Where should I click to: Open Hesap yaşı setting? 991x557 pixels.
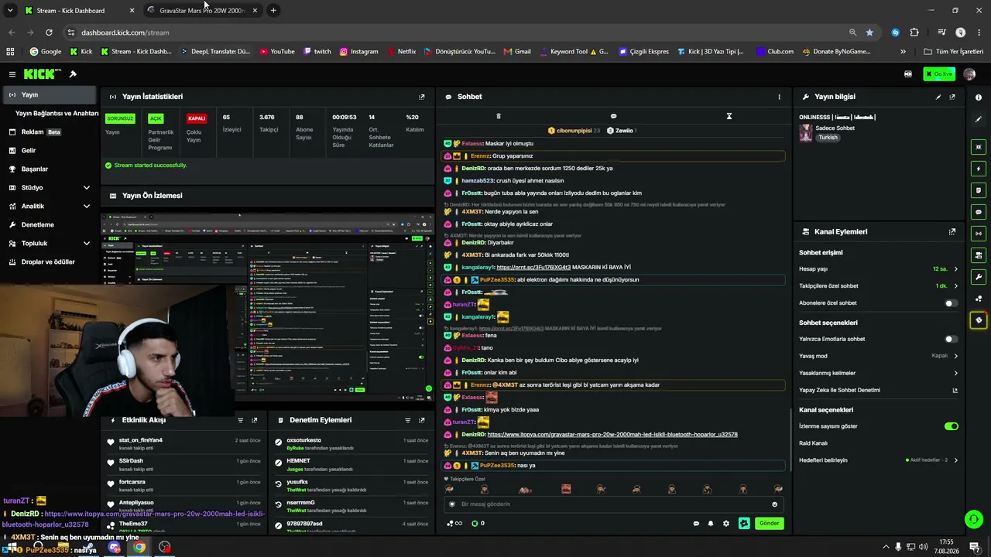(879, 269)
